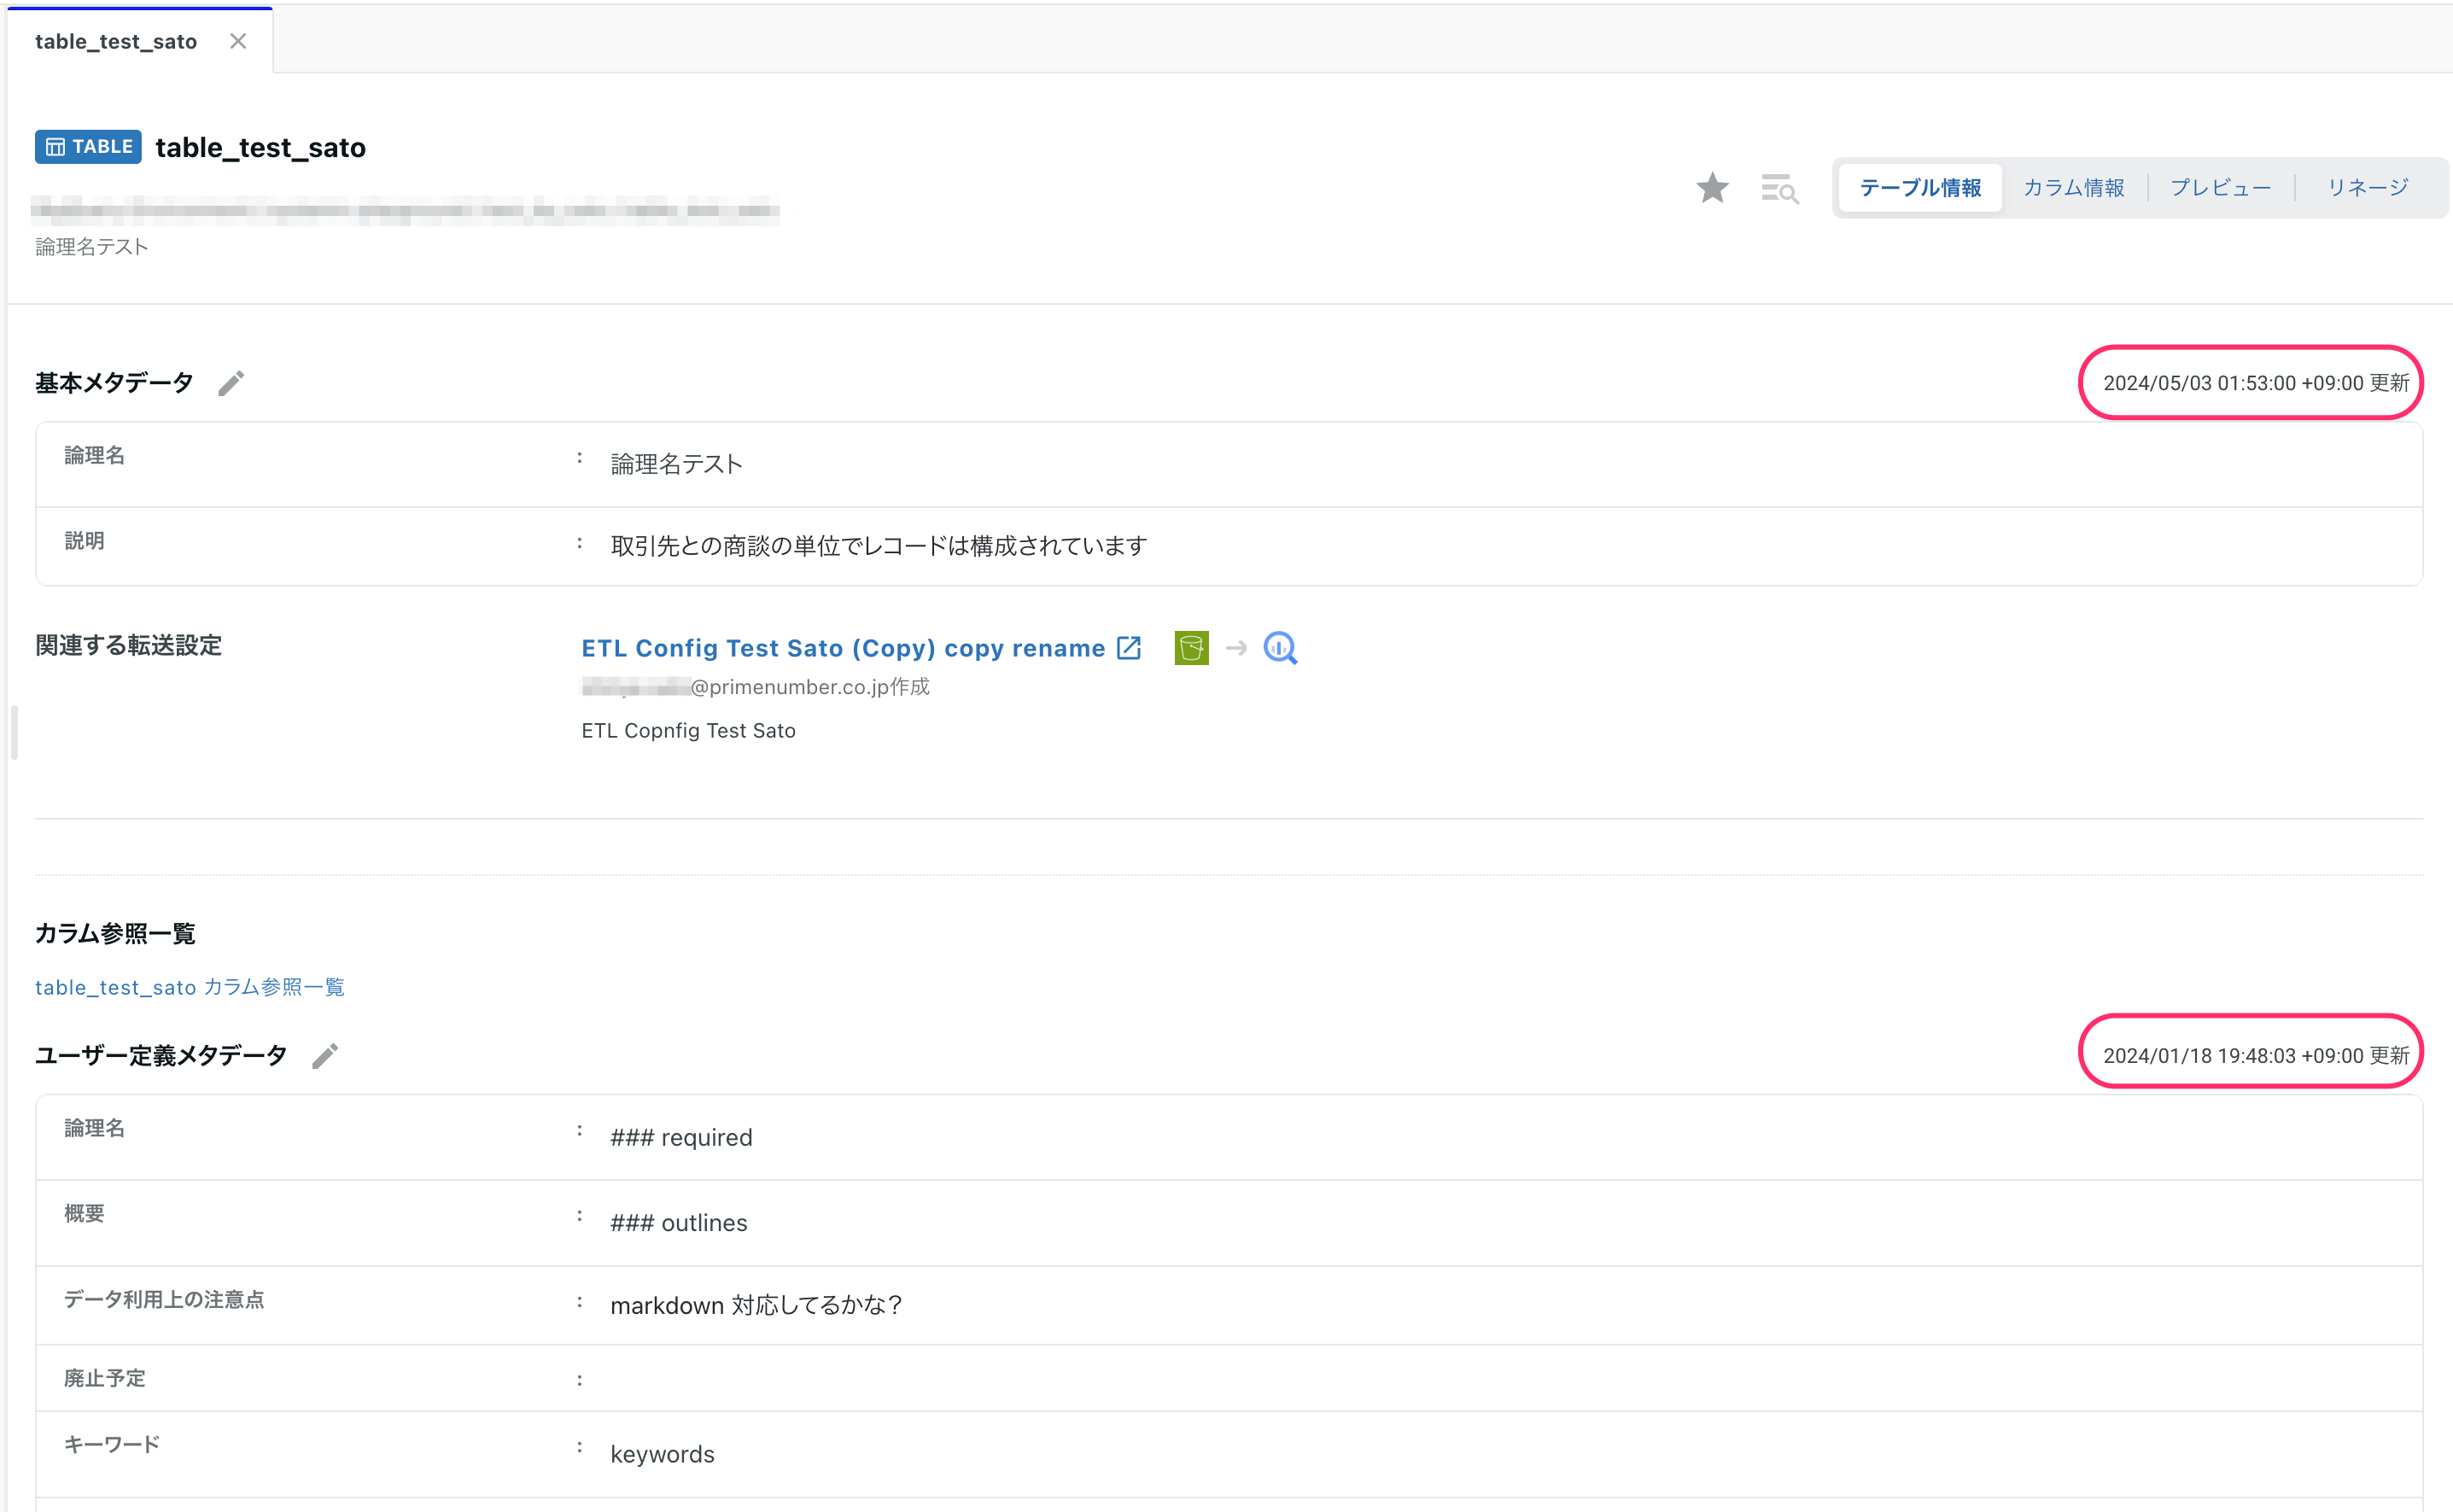Click the 2024/05/03 01:53:00 update timestamp

2256,383
